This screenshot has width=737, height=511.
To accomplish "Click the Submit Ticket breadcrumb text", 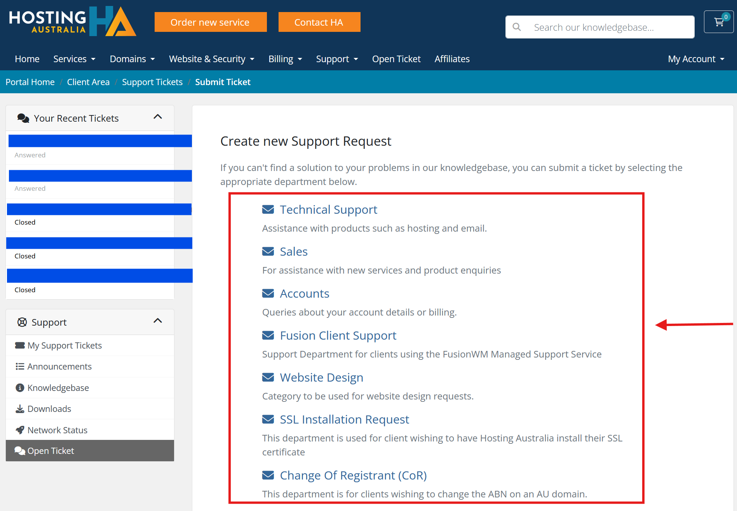I will (223, 82).
